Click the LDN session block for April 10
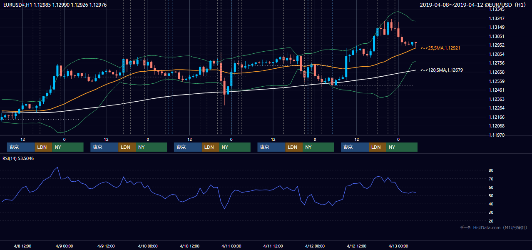Viewport: 532px width, 250px height. [210, 147]
